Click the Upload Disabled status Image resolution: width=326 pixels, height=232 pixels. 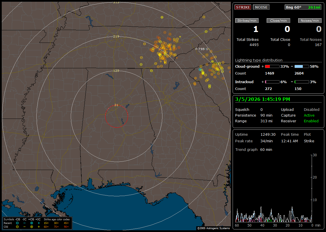coord(311,110)
